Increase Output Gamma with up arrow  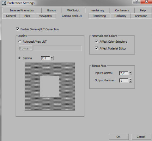point(130,80)
